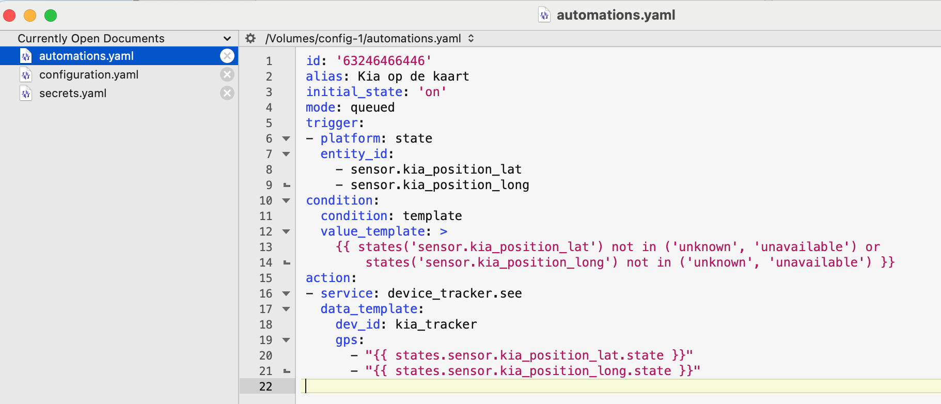This screenshot has width=941, height=404.
Task: Fold the gps list at line 19
Action: 286,340
